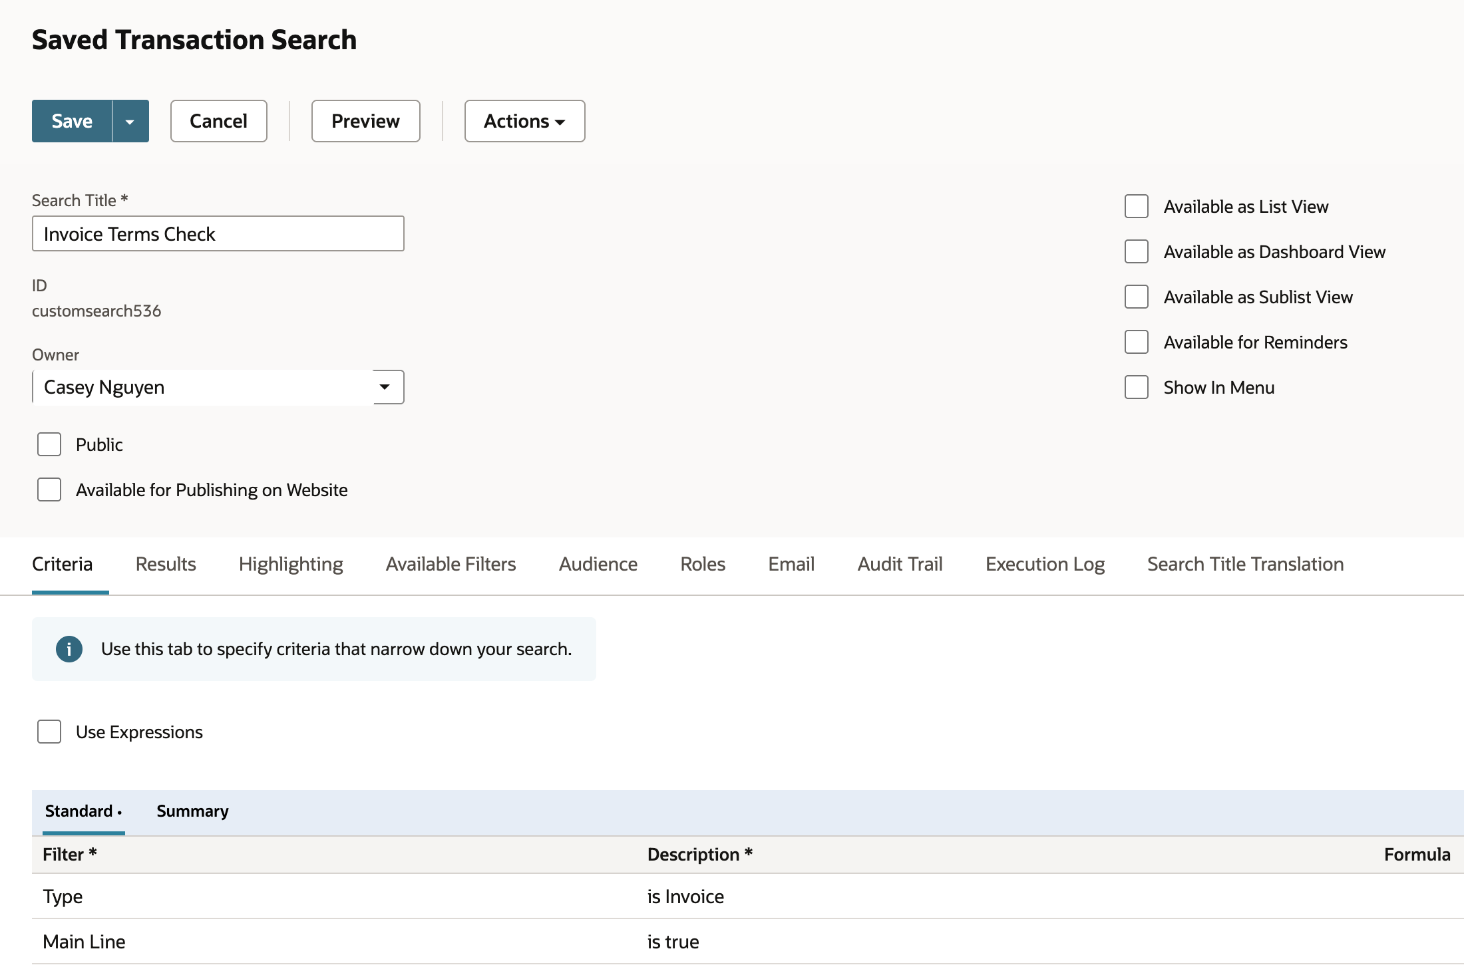
Task: Open the Roles tab
Action: 703,564
